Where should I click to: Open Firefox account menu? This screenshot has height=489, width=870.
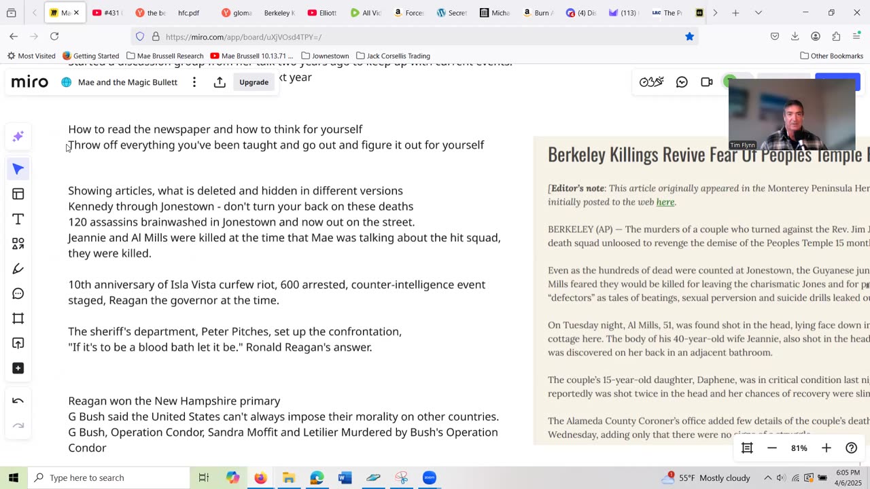(x=816, y=37)
